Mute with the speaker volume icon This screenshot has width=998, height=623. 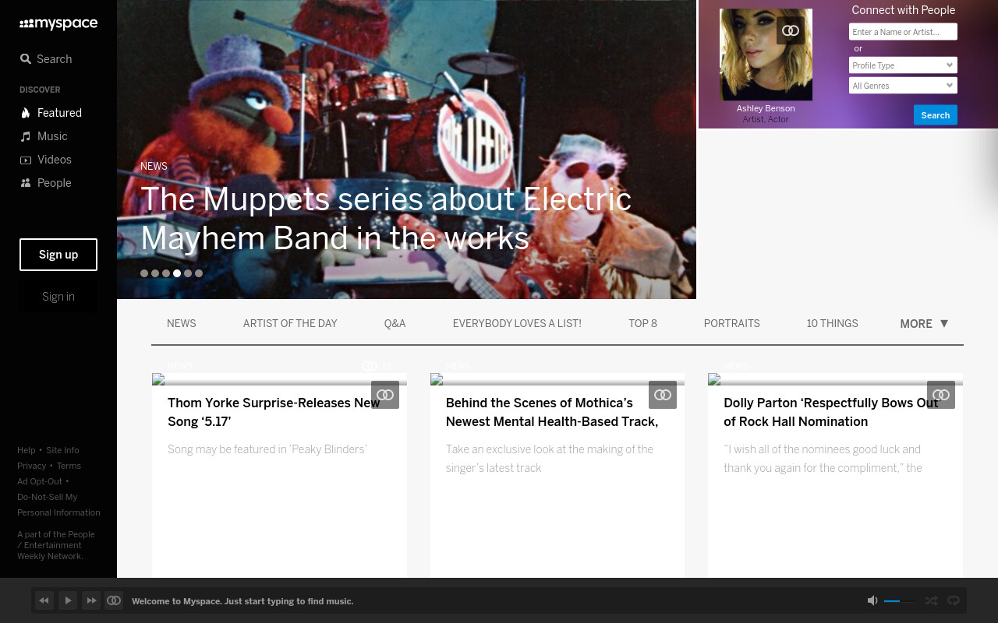872,600
